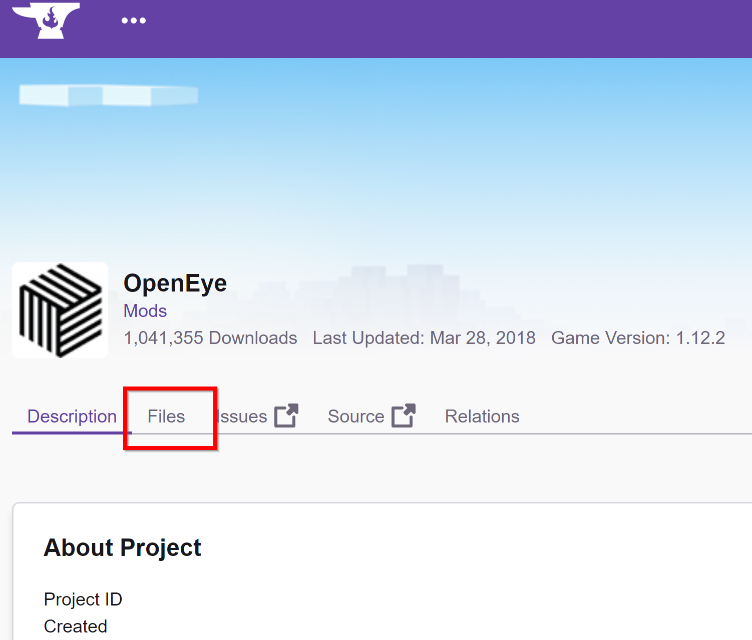Click the Project ID label
This screenshot has width=752, height=640.
[x=83, y=599]
